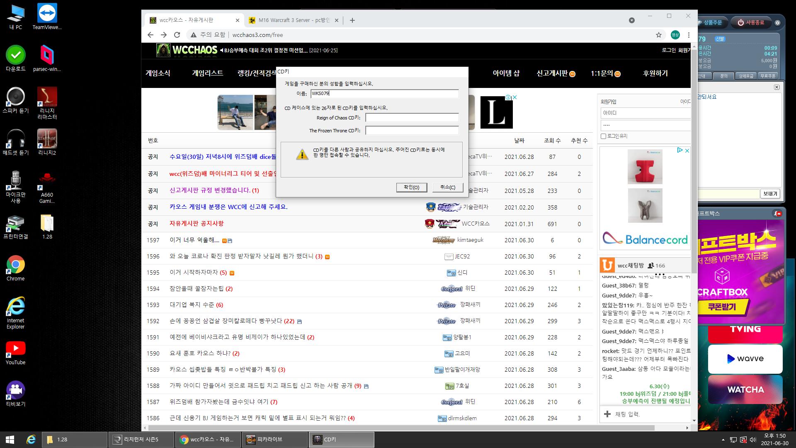Open Internet Explorer taskbar icon
796x448 pixels.
click(31, 440)
